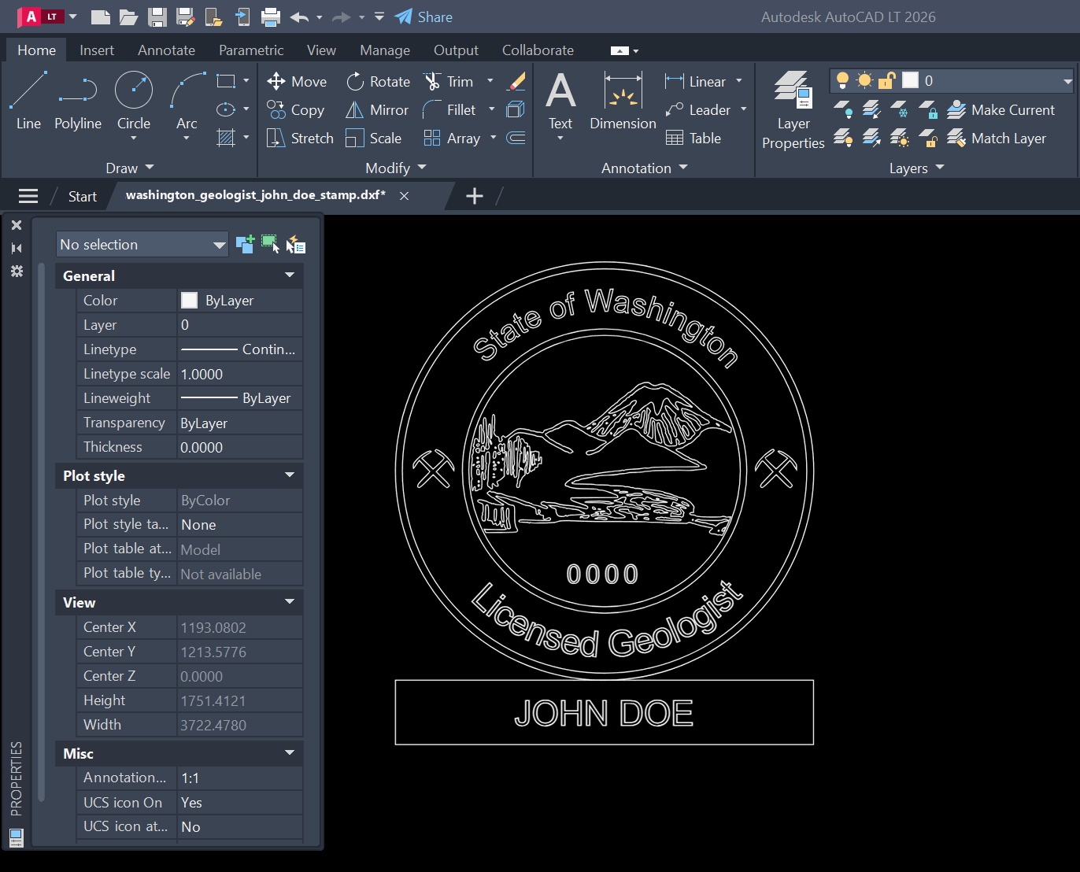Click the Save icon in quick access toolbar
This screenshot has width=1080, height=872.
tap(157, 17)
